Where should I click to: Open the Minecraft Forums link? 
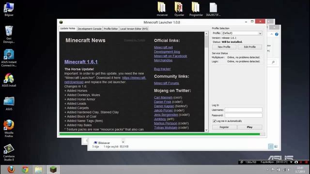pos(167,83)
